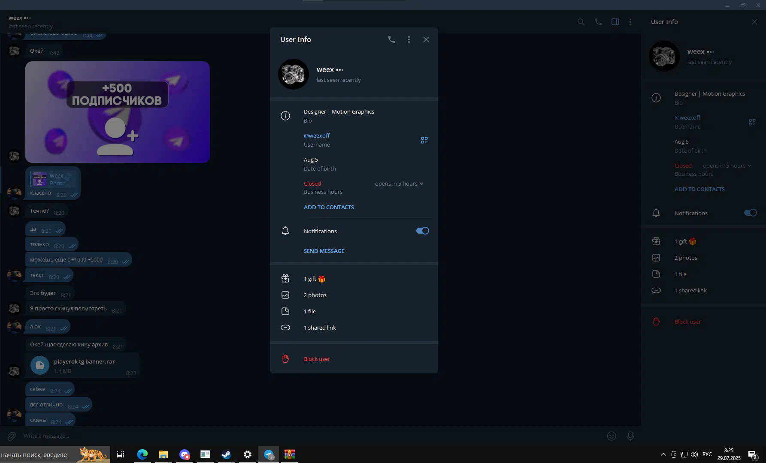
Task: Switch РУС input language indicator
Action: pos(707,454)
